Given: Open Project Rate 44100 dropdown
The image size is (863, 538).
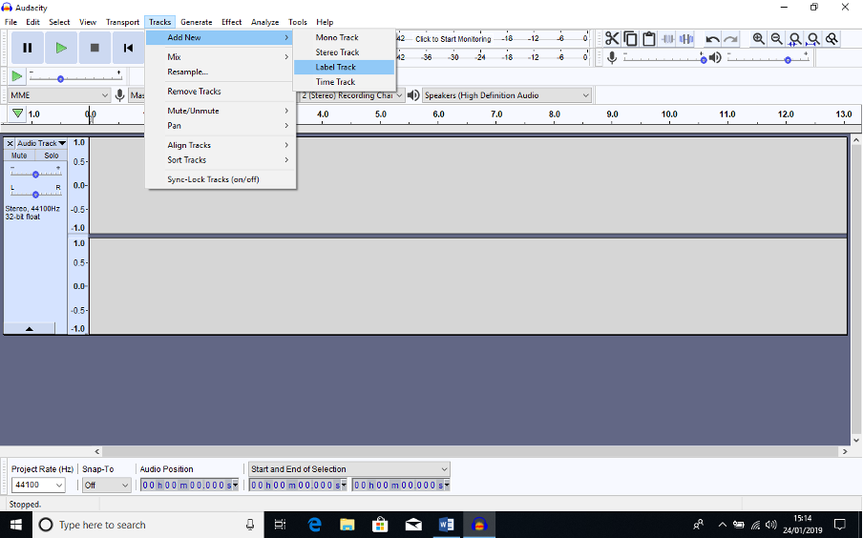Looking at the screenshot, I should pyautogui.click(x=38, y=485).
